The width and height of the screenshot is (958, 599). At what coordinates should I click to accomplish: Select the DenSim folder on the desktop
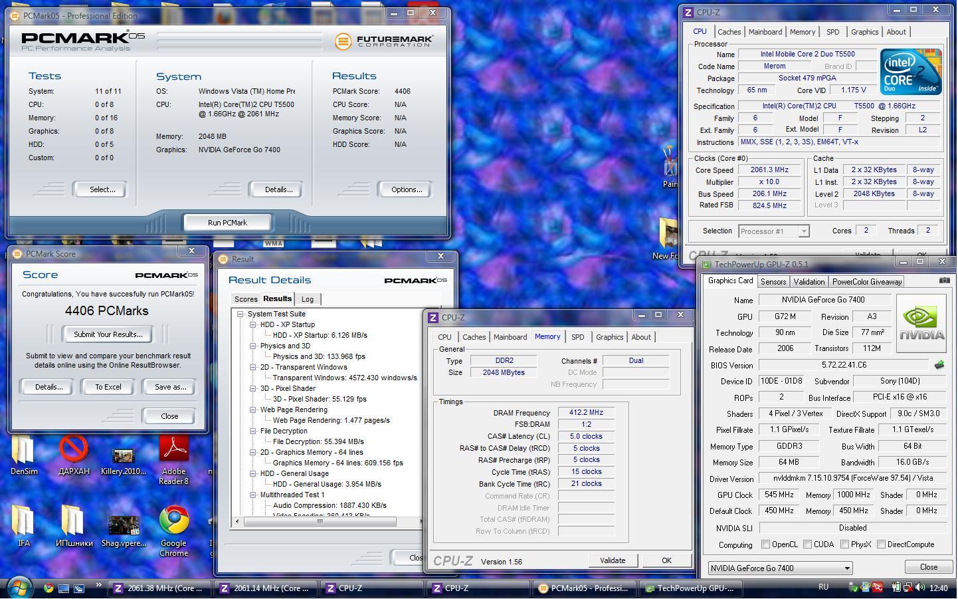[24, 455]
